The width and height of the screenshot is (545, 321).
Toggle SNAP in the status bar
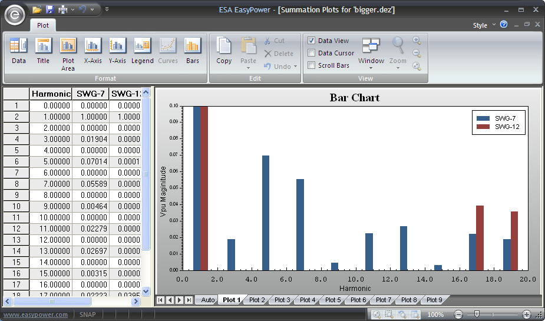(x=87, y=315)
